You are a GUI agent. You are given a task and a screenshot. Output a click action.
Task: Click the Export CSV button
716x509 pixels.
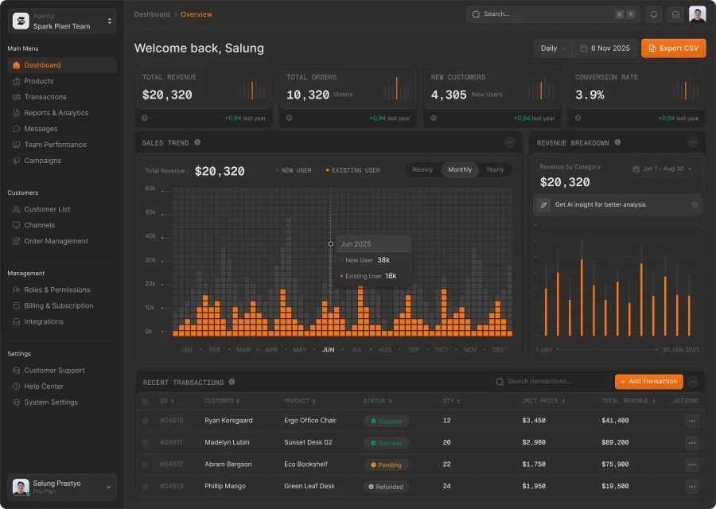click(x=674, y=49)
